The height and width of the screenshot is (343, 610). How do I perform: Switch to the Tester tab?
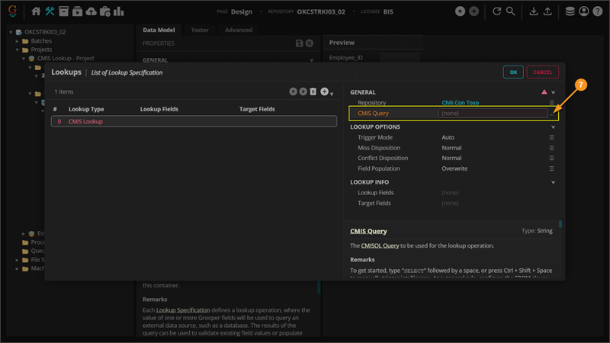coord(200,30)
